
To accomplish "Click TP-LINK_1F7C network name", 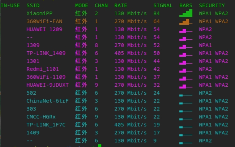I will tap(46, 125).
